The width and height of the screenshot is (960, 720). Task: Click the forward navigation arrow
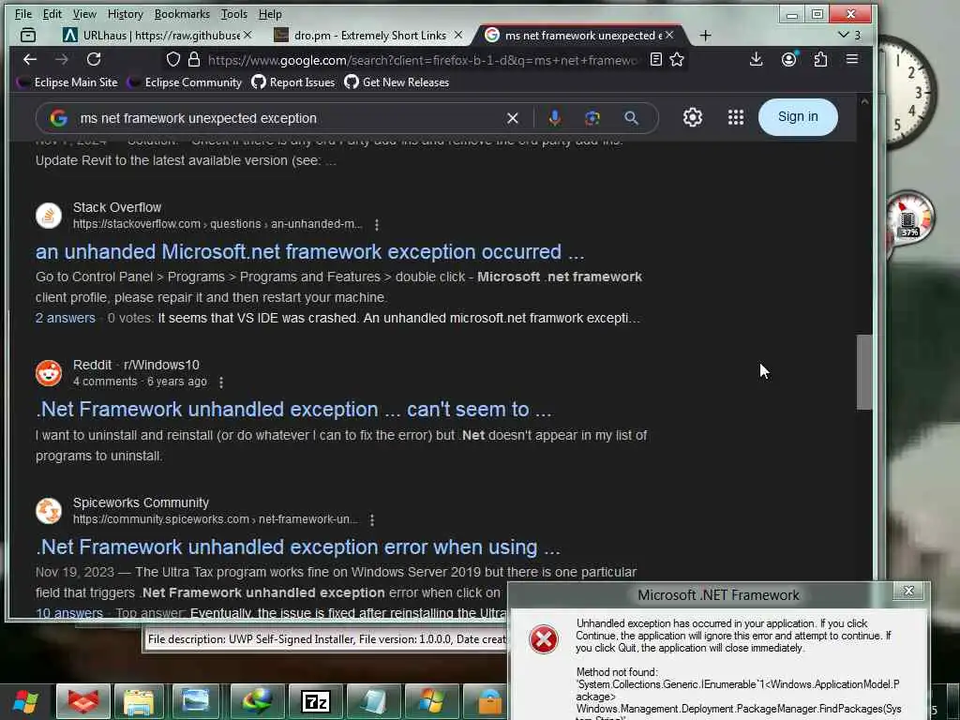click(x=61, y=59)
